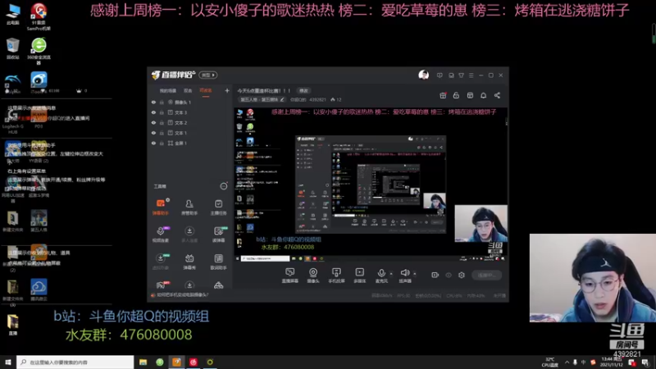Click the stream start/stop button
The image size is (656, 369).
[x=486, y=276]
